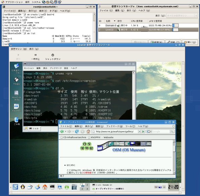Open KNOPPIX - Webseite bookmark link

(101, 138)
